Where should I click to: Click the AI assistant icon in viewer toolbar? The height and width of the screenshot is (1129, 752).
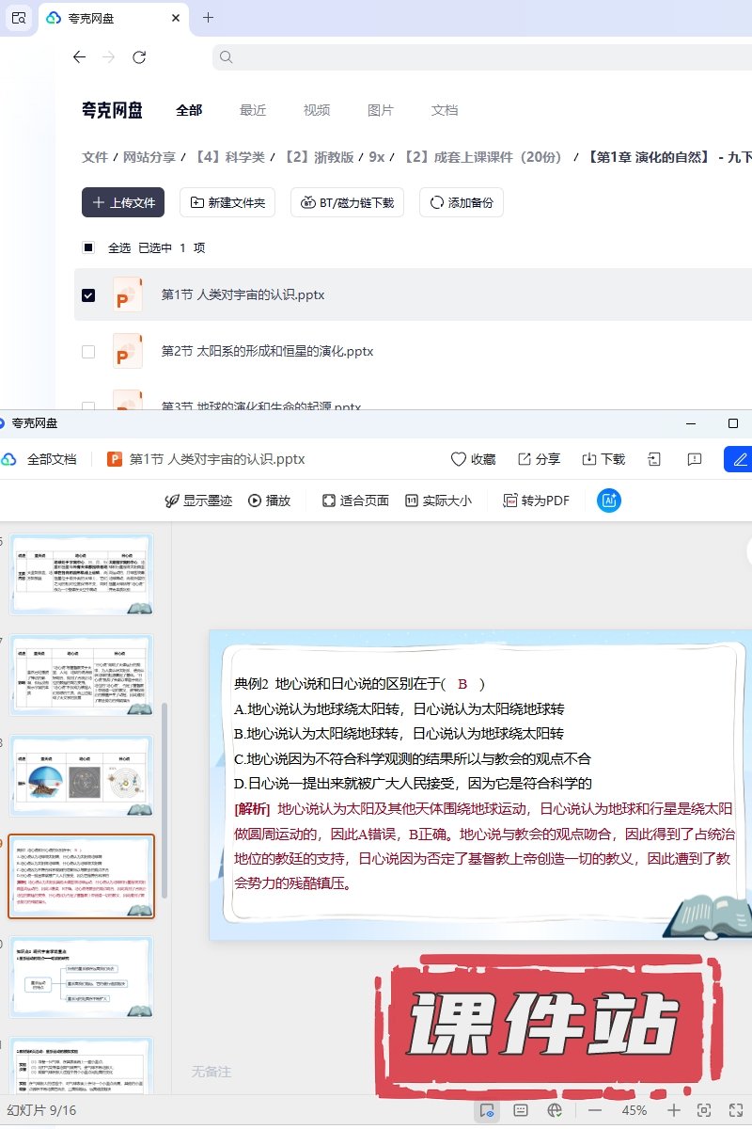pos(609,501)
